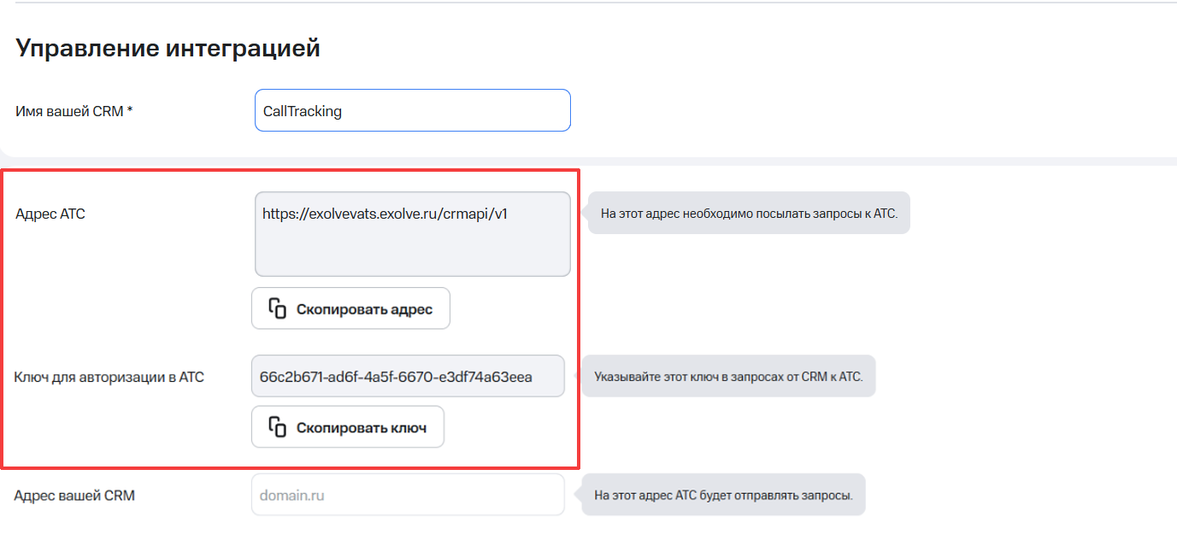This screenshot has width=1177, height=534.
Task: Click the hint Указывайте этот ключ в запросах
Action: (x=729, y=377)
